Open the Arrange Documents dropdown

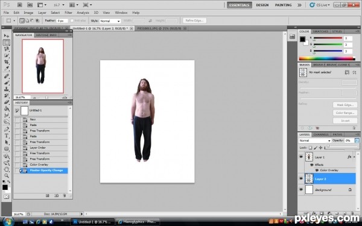(x=74, y=5)
